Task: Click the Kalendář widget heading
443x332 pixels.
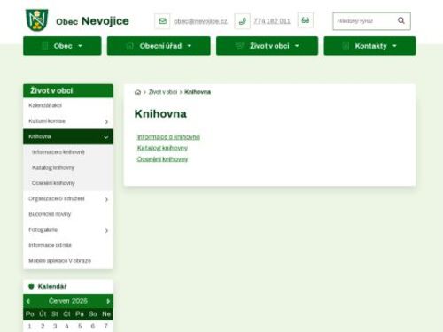Action: pos(52,286)
